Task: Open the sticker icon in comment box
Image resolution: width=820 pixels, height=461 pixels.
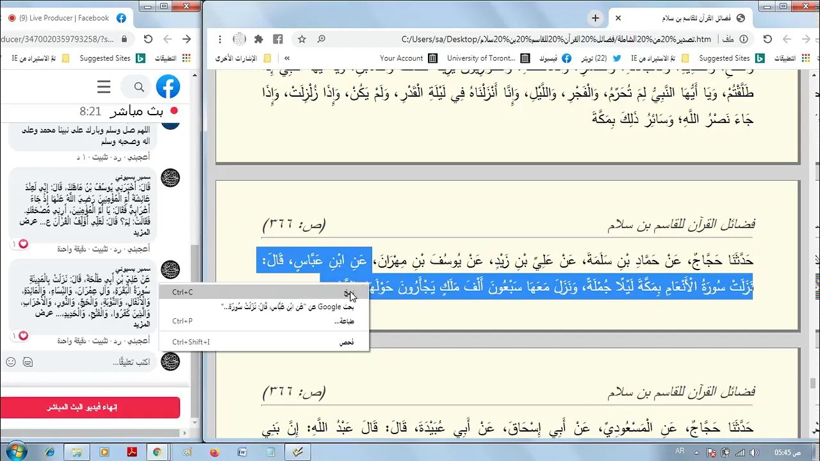Action: point(28,362)
